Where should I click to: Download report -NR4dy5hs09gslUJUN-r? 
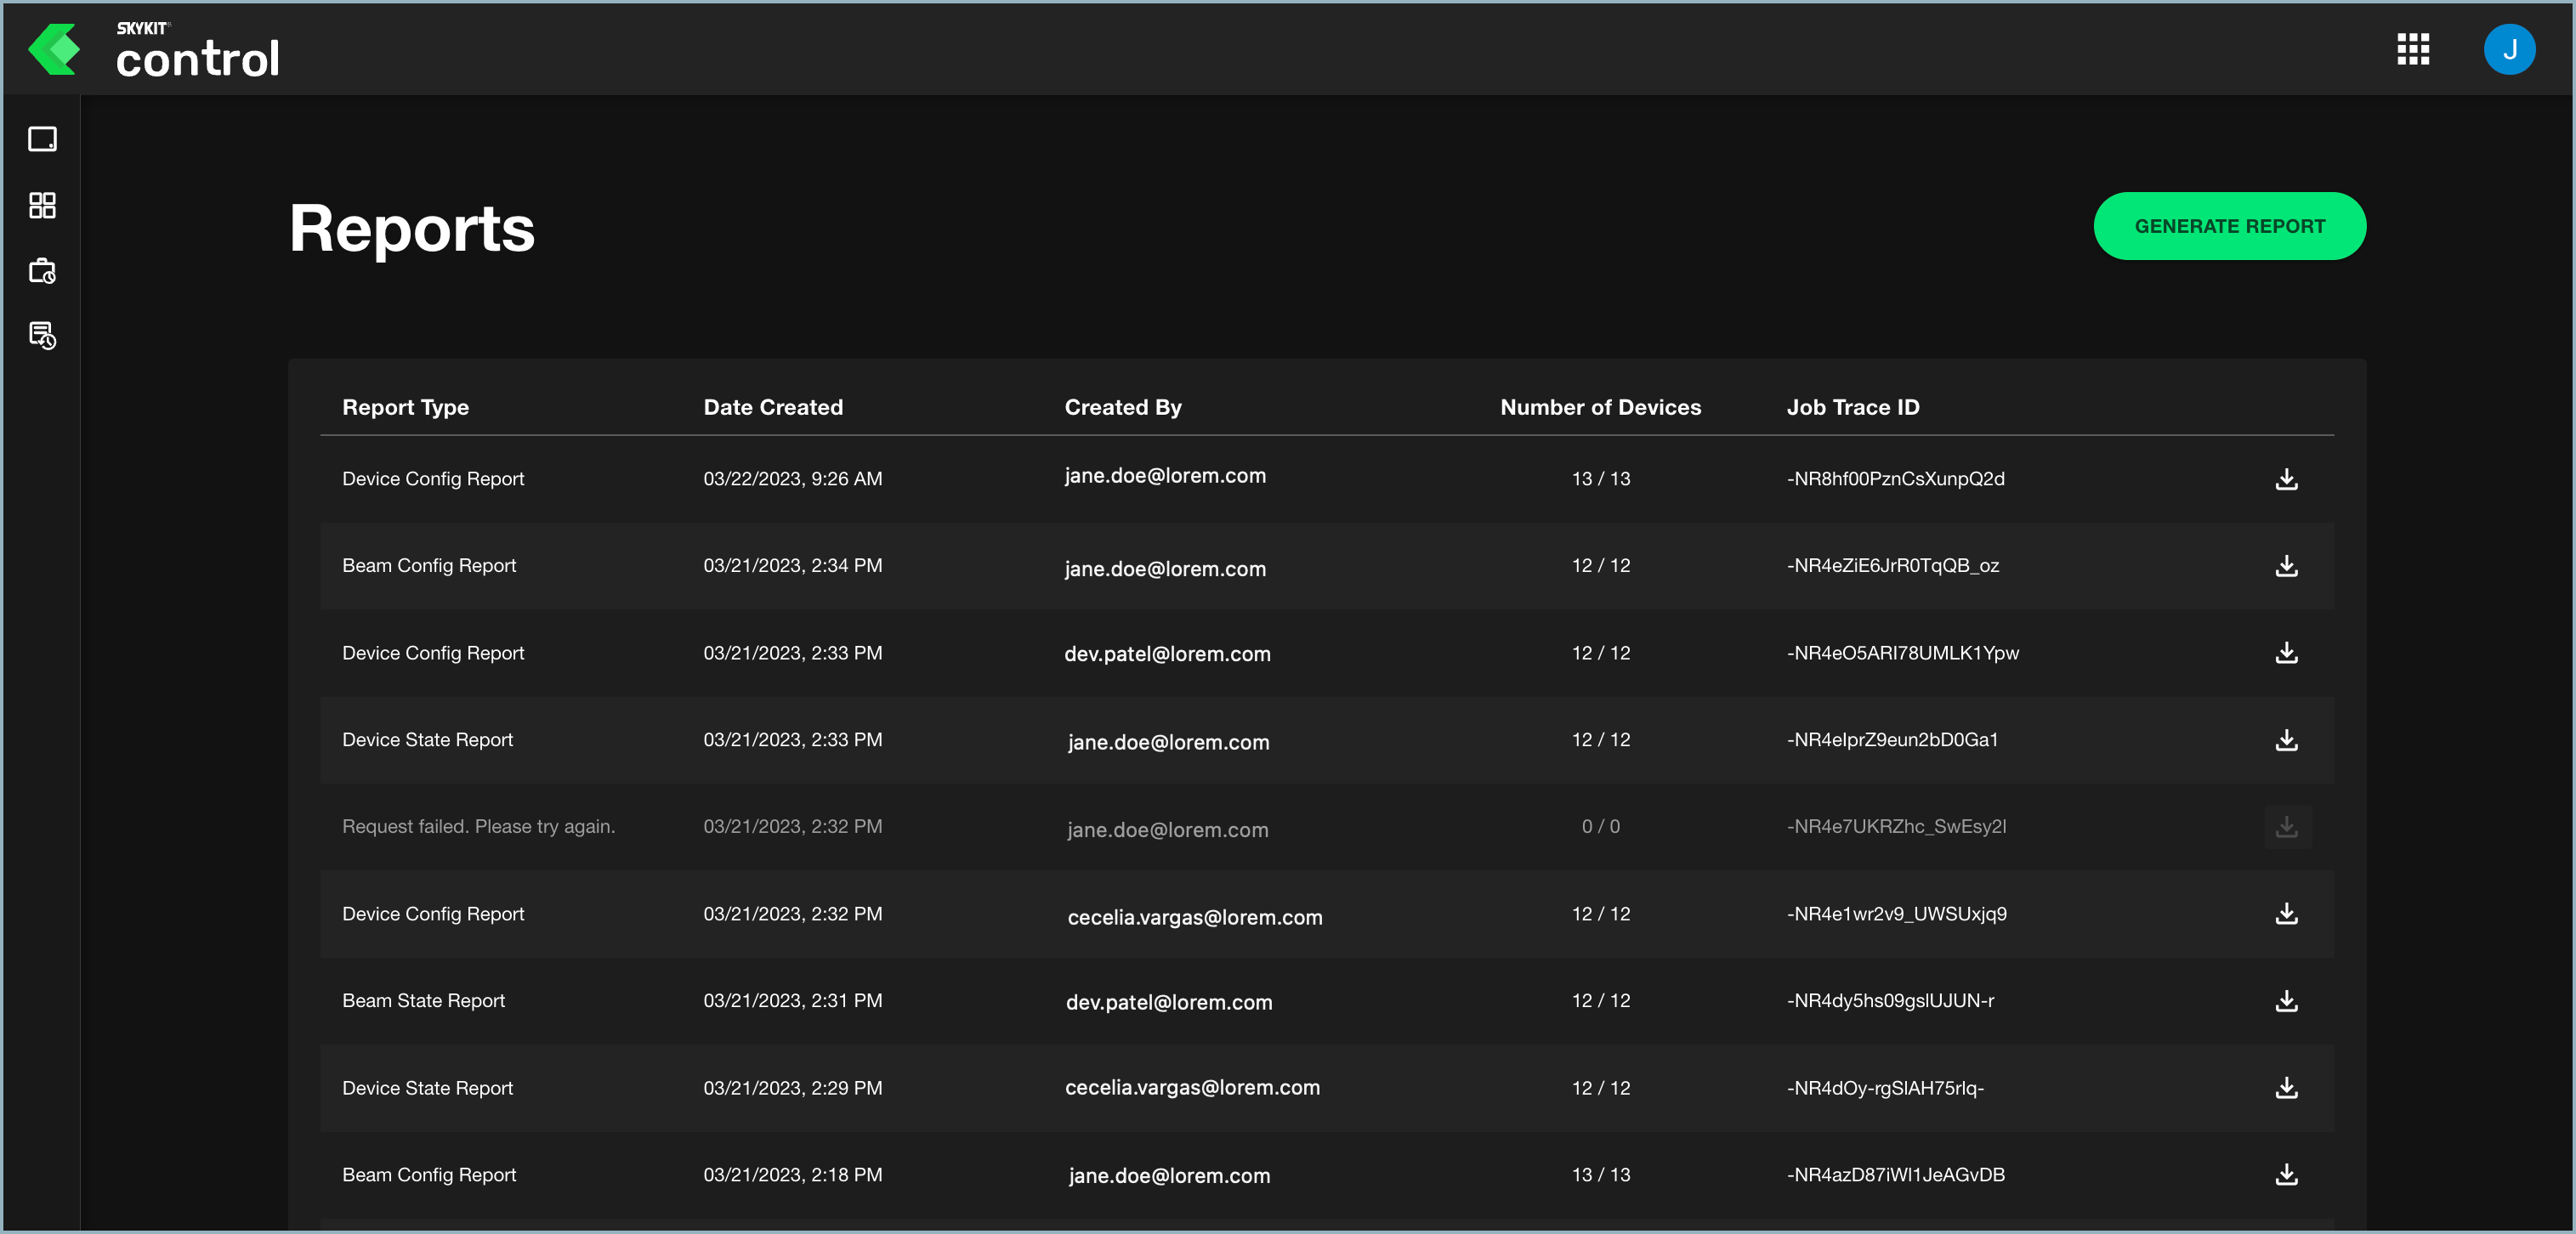(2286, 1001)
